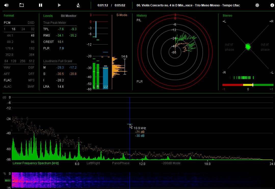Viewport: 275px width, 189px height.
Task: Show info via the info icon
Action: point(272,5)
